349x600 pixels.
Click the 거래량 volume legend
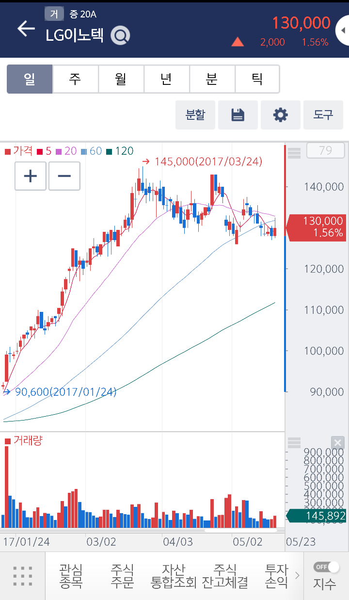point(24,440)
